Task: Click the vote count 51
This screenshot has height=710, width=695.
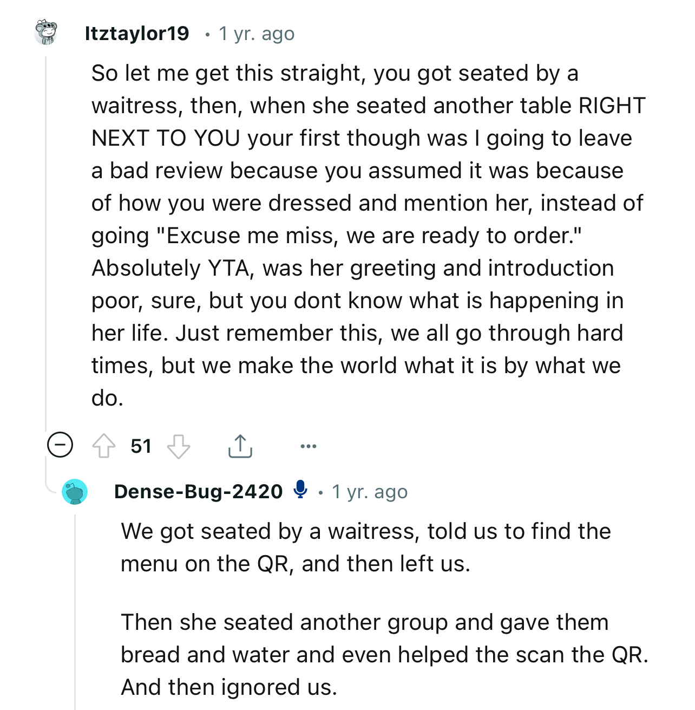Action: point(141,446)
